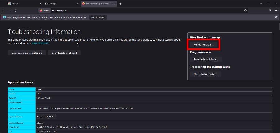Click the Update Folder path text
Viewport: 280px width, 133px height.
point(92,108)
